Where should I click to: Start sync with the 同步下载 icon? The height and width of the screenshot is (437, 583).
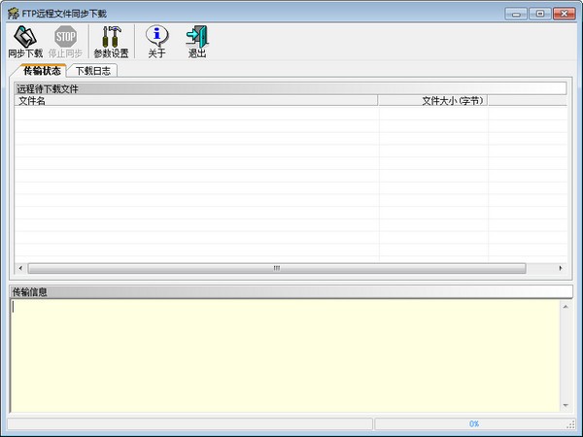tap(25, 41)
